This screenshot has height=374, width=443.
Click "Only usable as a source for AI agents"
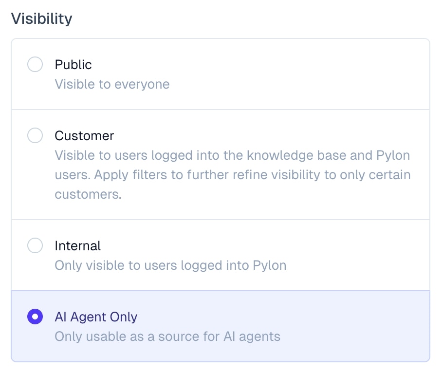point(167,337)
